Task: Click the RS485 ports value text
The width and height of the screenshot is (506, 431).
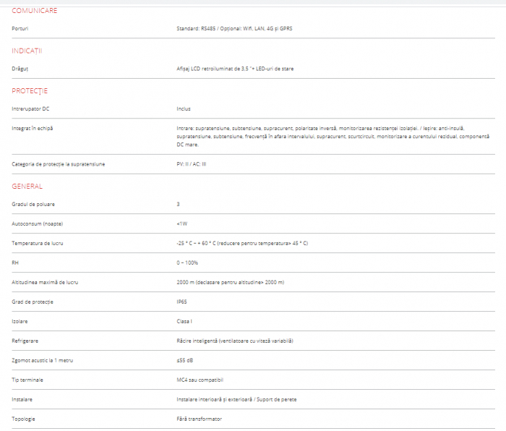Action: [x=235, y=28]
